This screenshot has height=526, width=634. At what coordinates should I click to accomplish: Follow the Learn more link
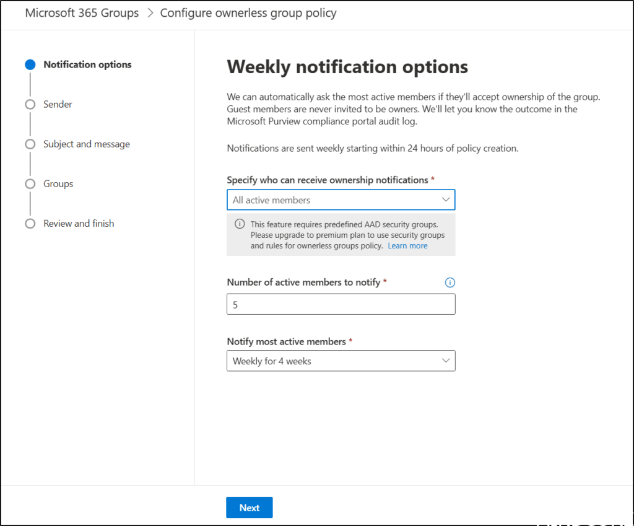(407, 246)
